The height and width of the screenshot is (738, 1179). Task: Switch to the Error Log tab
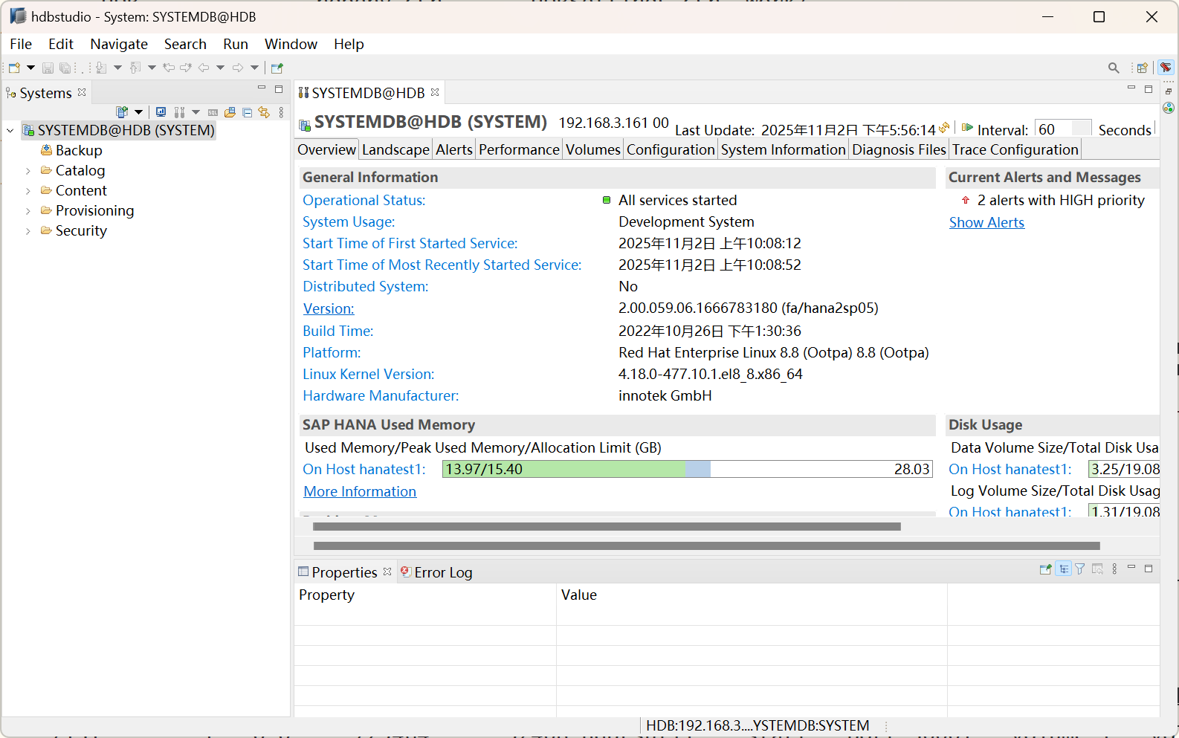click(436, 572)
